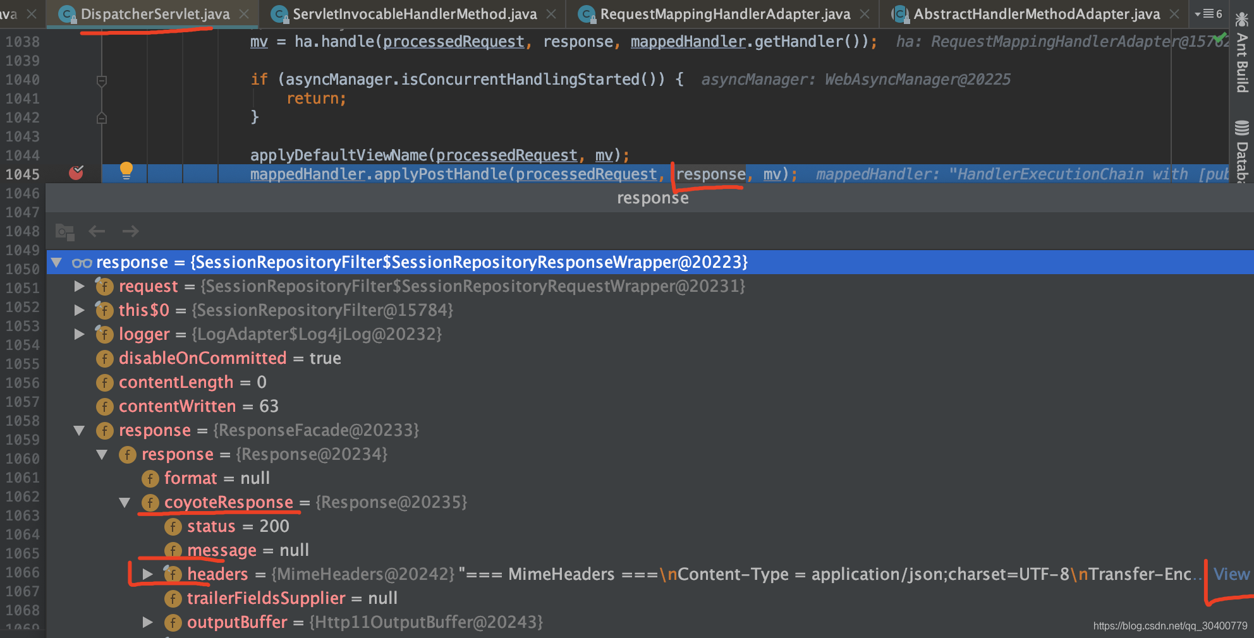Select the contentLength = 0 row

coord(650,382)
